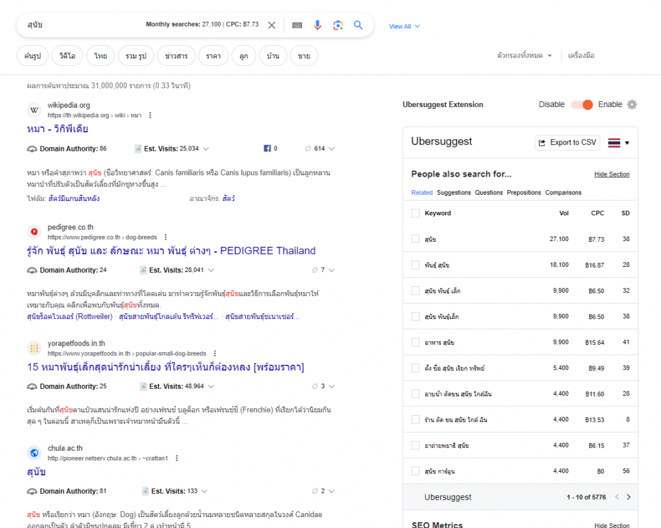Open country dropdown arrow beside flag
The image size is (661, 528).
click(627, 143)
